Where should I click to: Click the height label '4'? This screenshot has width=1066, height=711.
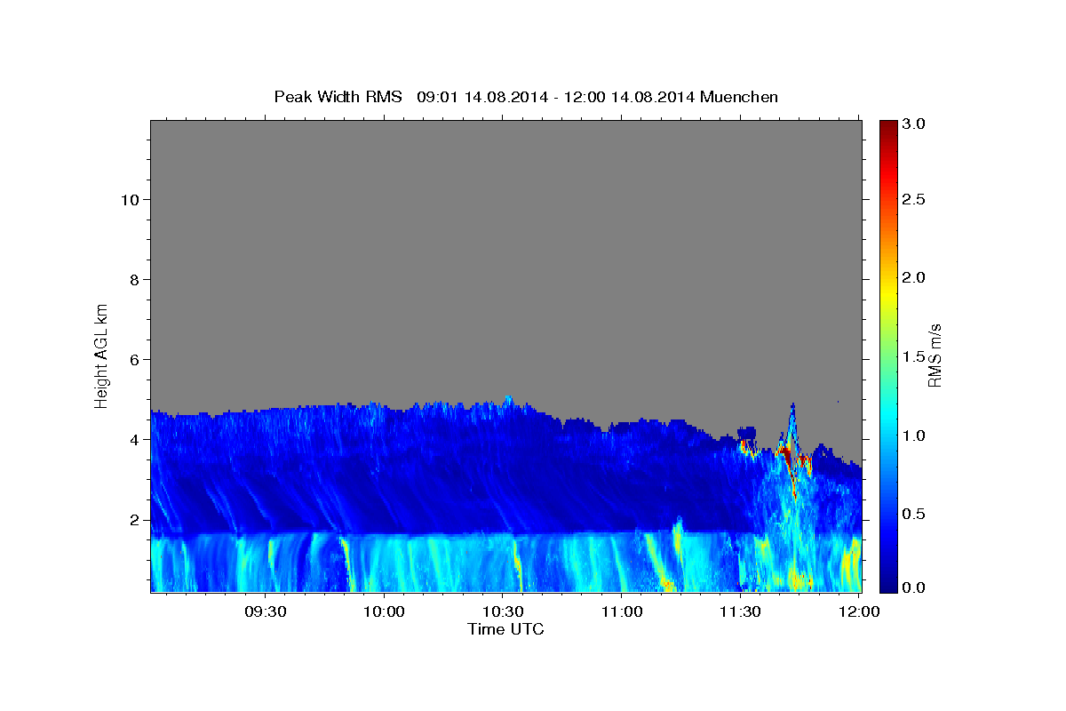click(134, 439)
